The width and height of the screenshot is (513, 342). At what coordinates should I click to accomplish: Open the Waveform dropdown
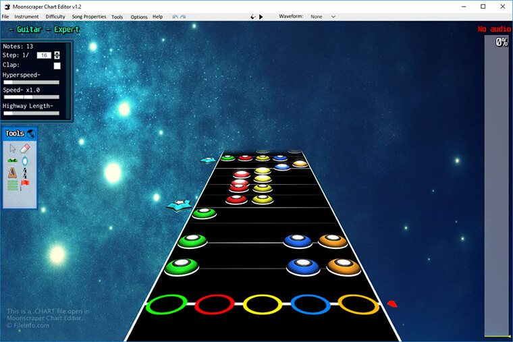point(323,16)
